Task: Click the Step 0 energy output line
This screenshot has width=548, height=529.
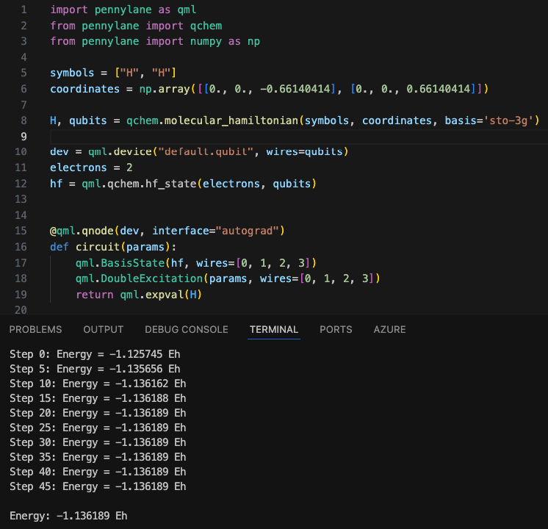Action: (95, 354)
